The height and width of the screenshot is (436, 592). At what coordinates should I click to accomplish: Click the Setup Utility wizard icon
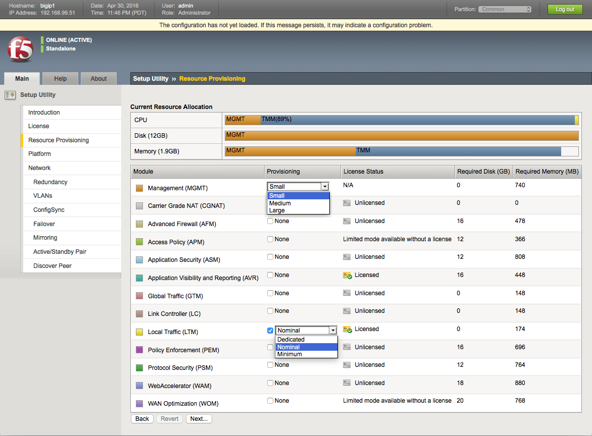tap(10, 95)
